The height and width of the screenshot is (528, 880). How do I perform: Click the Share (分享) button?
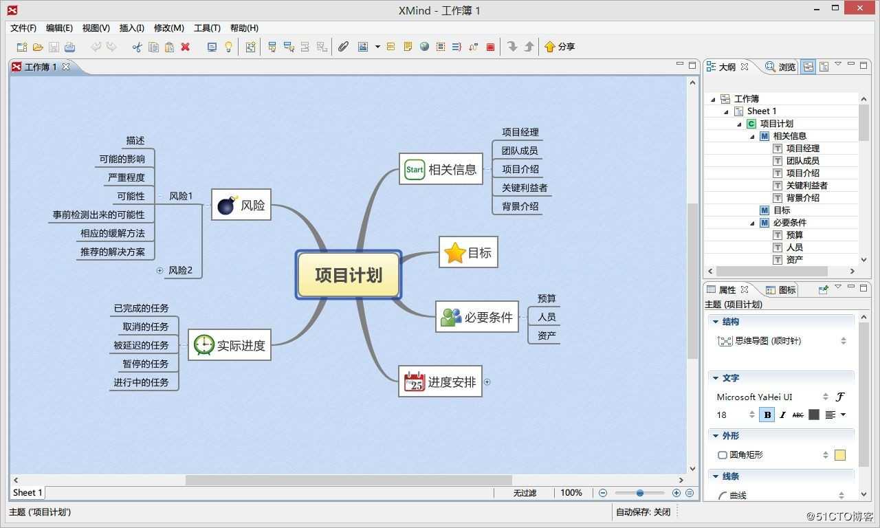tap(559, 47)
